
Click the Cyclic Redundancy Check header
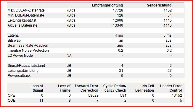click(x=115, y=88)
